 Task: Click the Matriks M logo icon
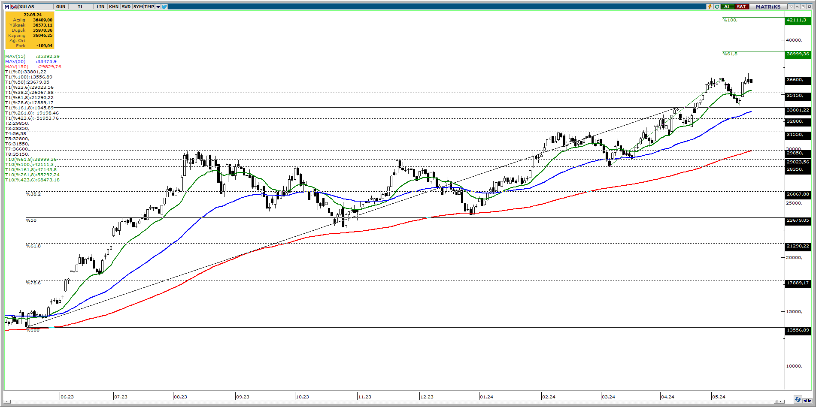(x=6, y=7)
